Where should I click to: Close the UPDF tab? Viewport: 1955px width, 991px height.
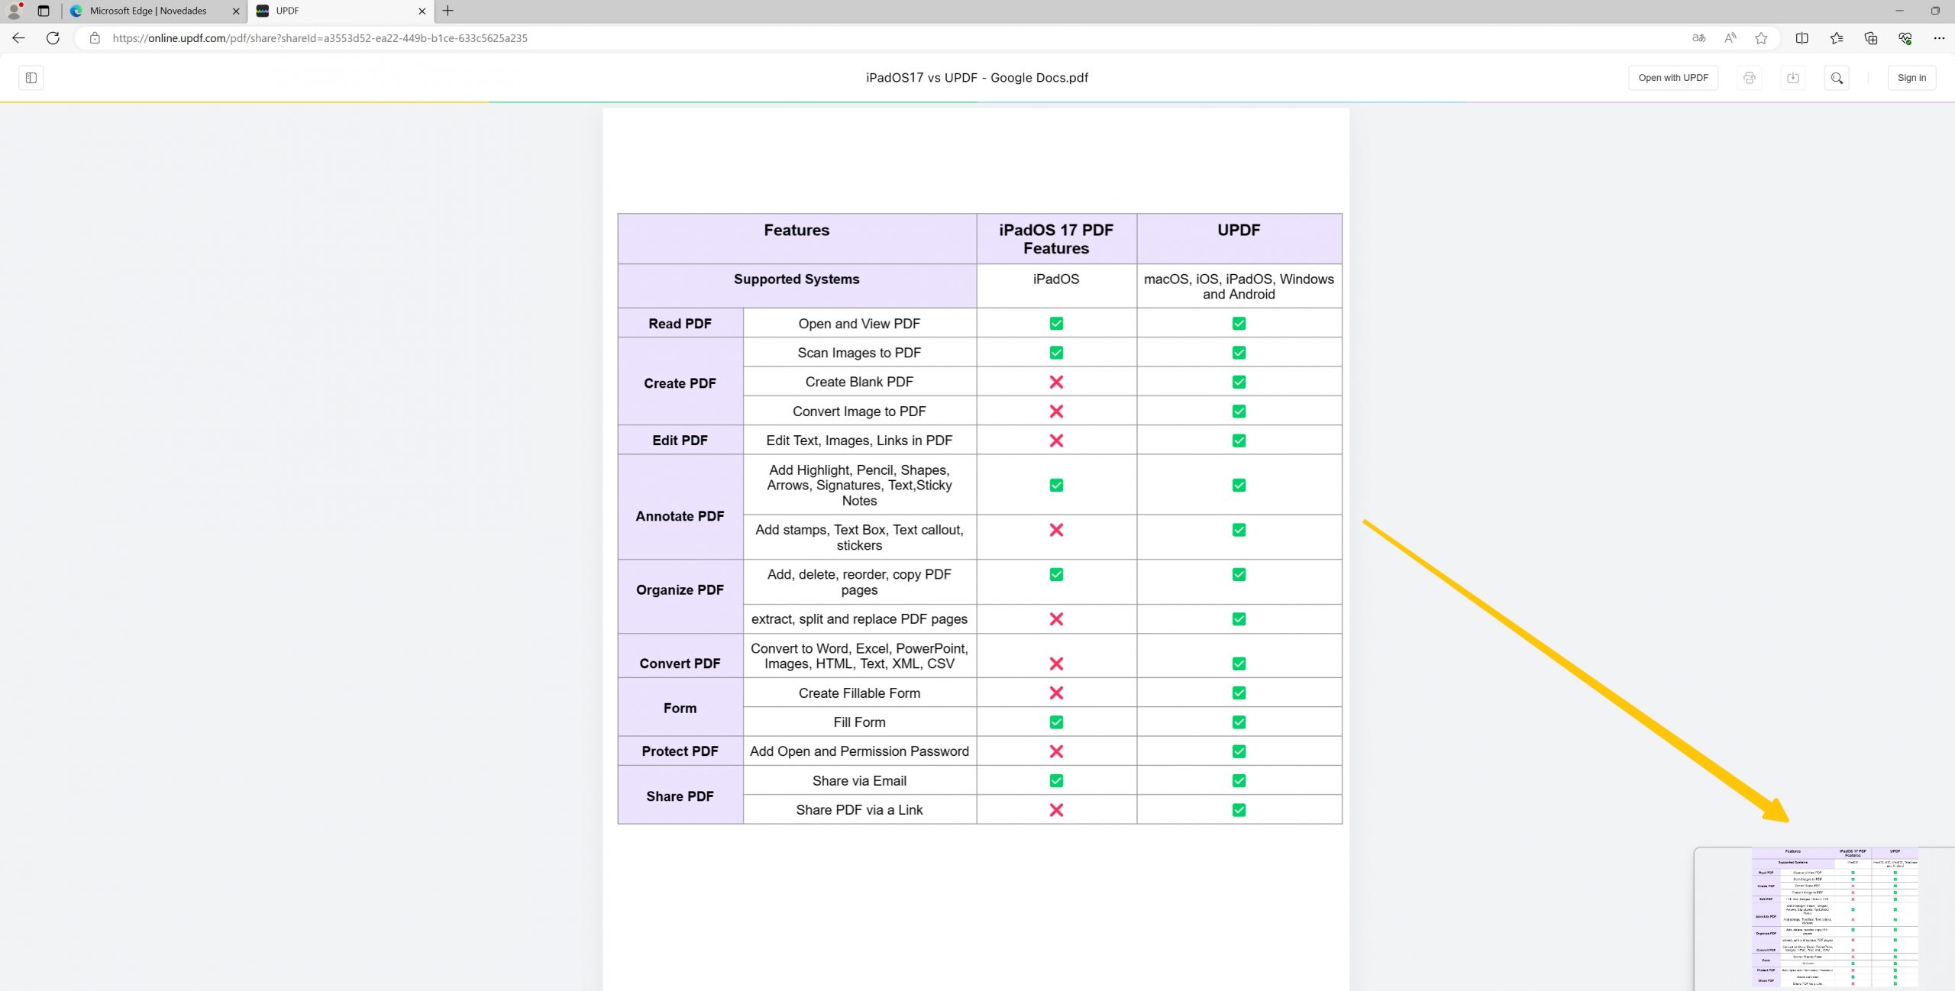click(422, 11)
